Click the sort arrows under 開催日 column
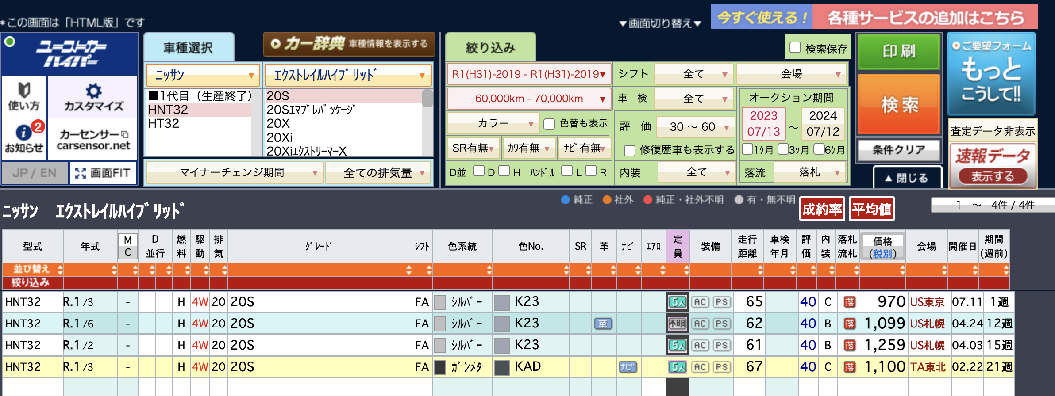This screenshot has height=396, width=1055. [x=974, y=270]
